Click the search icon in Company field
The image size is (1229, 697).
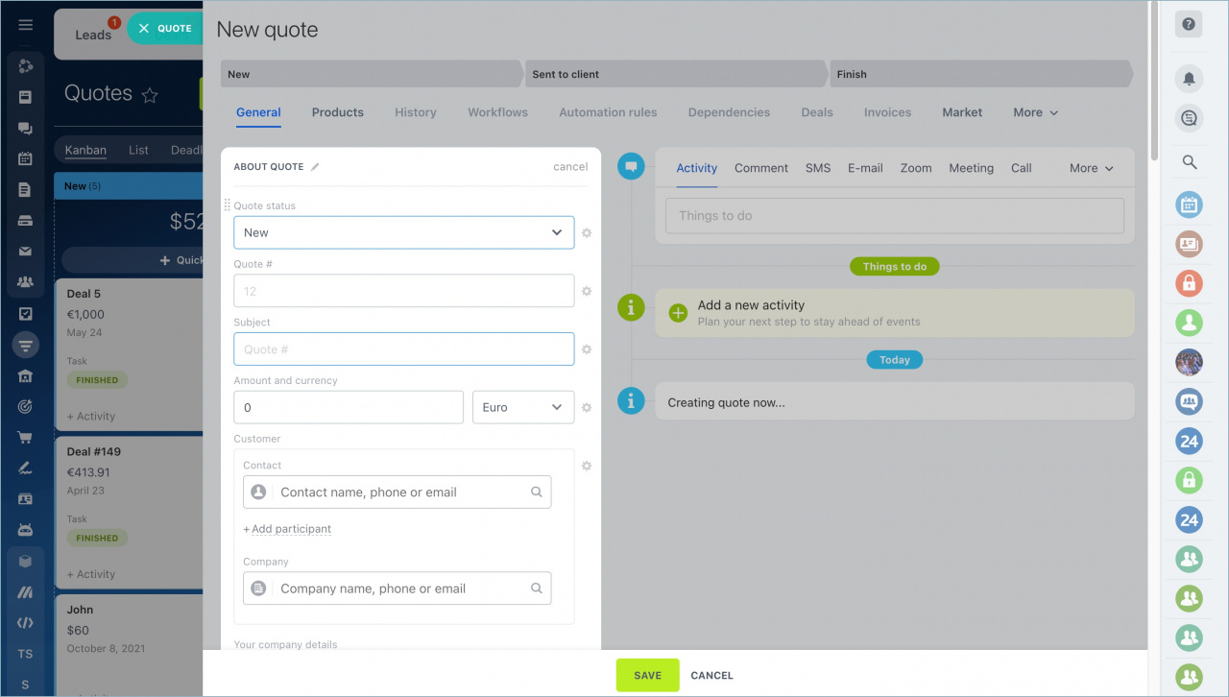[537, 589]
